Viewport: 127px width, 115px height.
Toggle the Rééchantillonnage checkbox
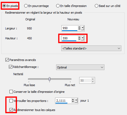[x=10, y=67]
